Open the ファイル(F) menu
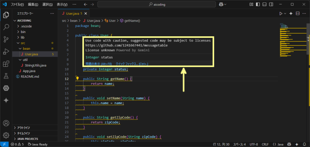Screen dimensions: 310x147 coord(17,4)
